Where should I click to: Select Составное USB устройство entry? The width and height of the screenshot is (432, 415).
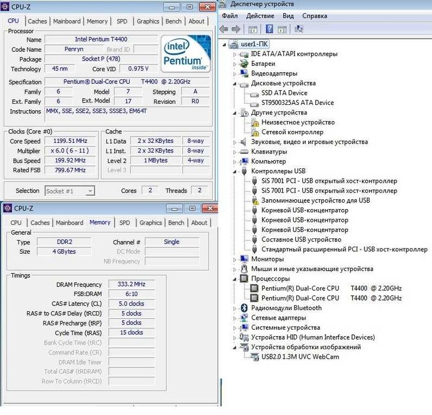tap(301, 240)
